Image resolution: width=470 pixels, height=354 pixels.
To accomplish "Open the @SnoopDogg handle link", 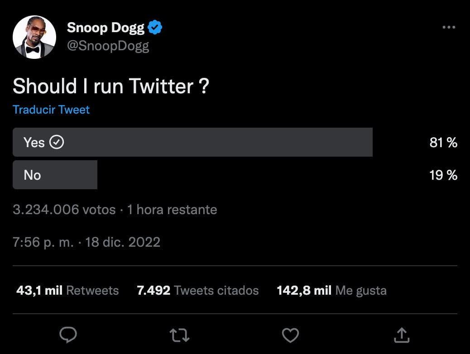I will [x=108, y=46].
